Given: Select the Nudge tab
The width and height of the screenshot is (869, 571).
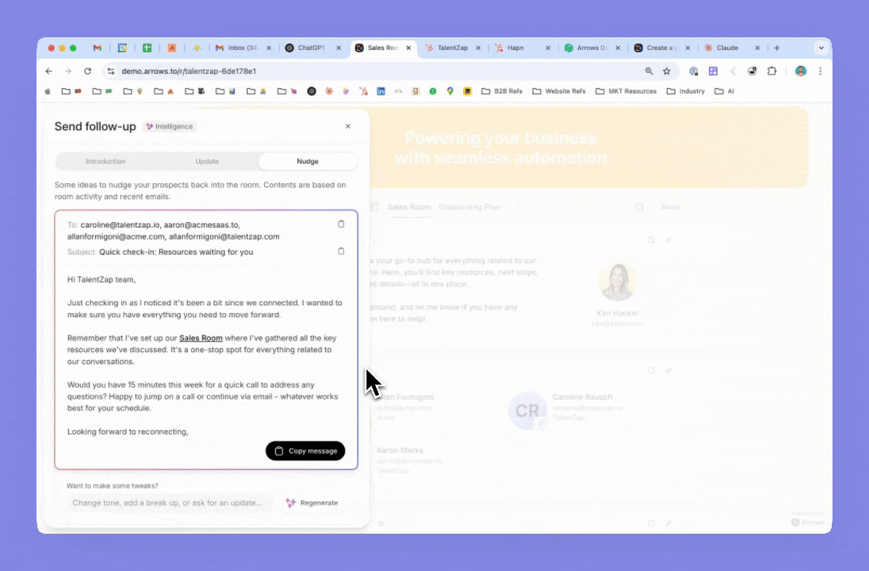Looking at the screenshot, I should pyautogui.click(x=308, y=161).
